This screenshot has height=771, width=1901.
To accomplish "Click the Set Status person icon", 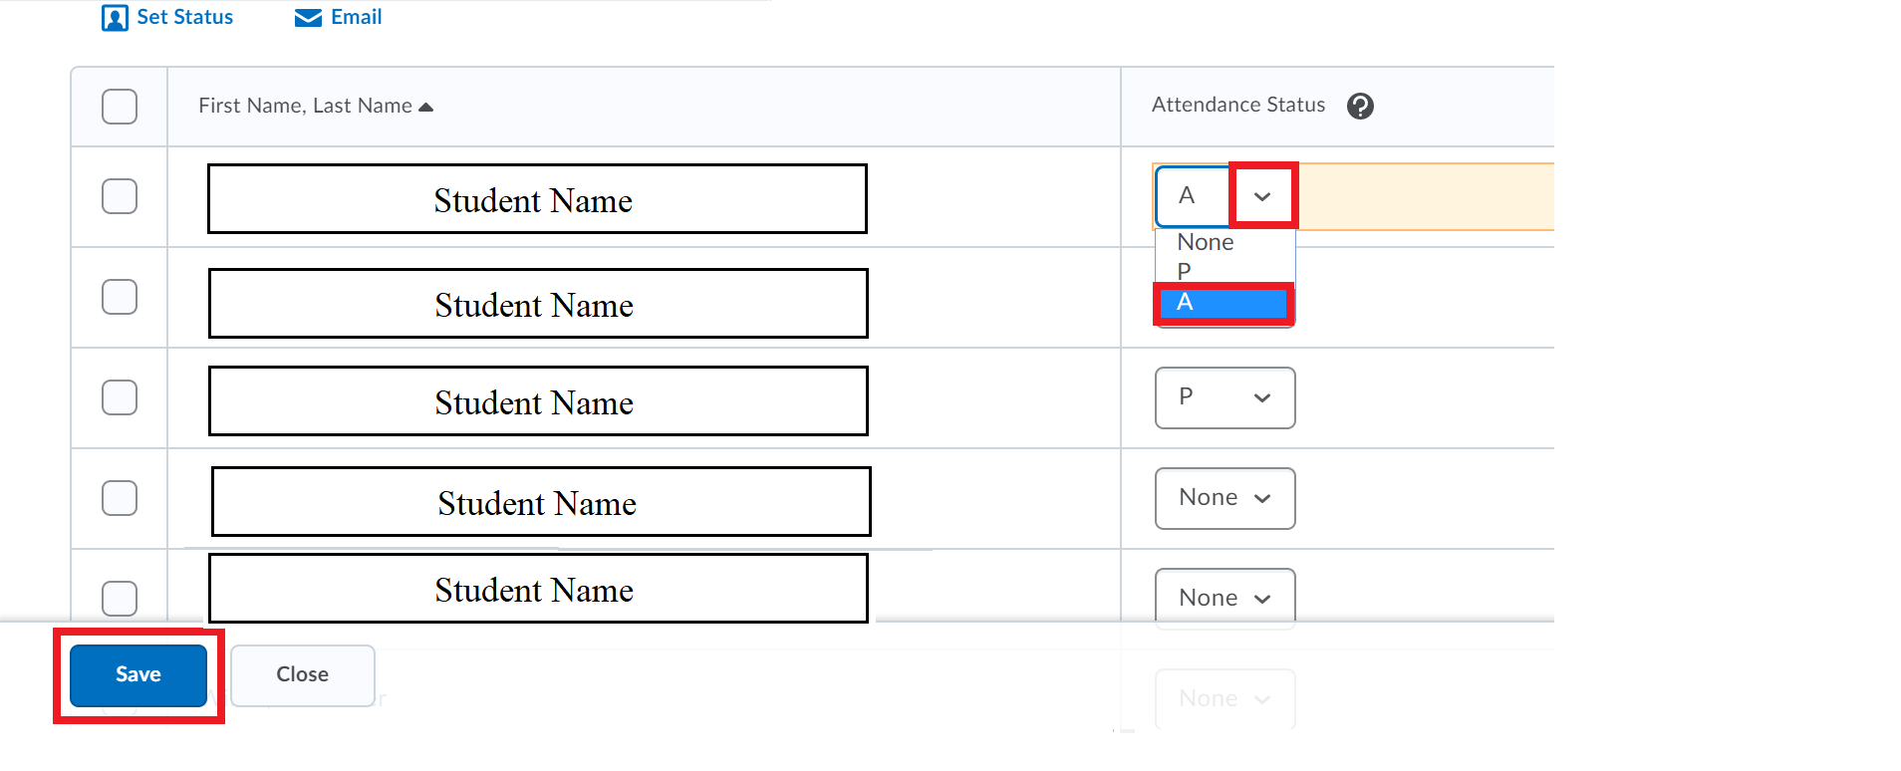I will click(x=116, y=17).
